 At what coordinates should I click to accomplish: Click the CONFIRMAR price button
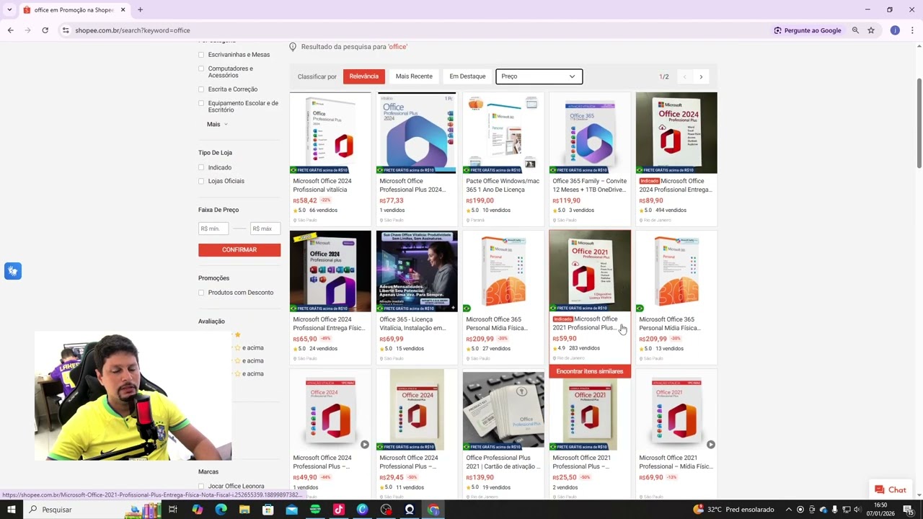point(239,250)
